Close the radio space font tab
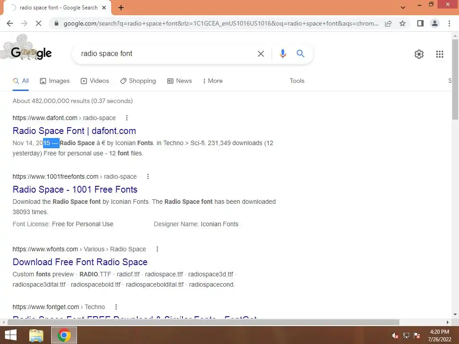Screen dimensions: 459x344 pos(104,8)
